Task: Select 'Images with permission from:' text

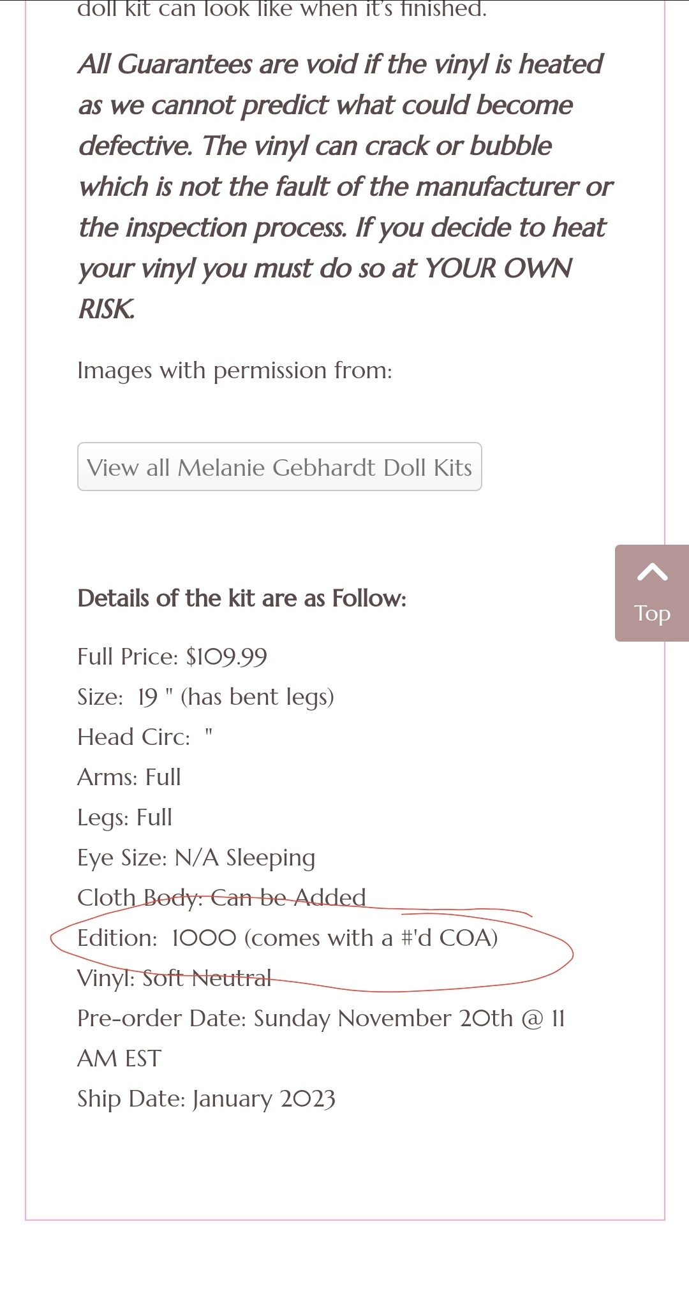Action: tap(235, 371)
